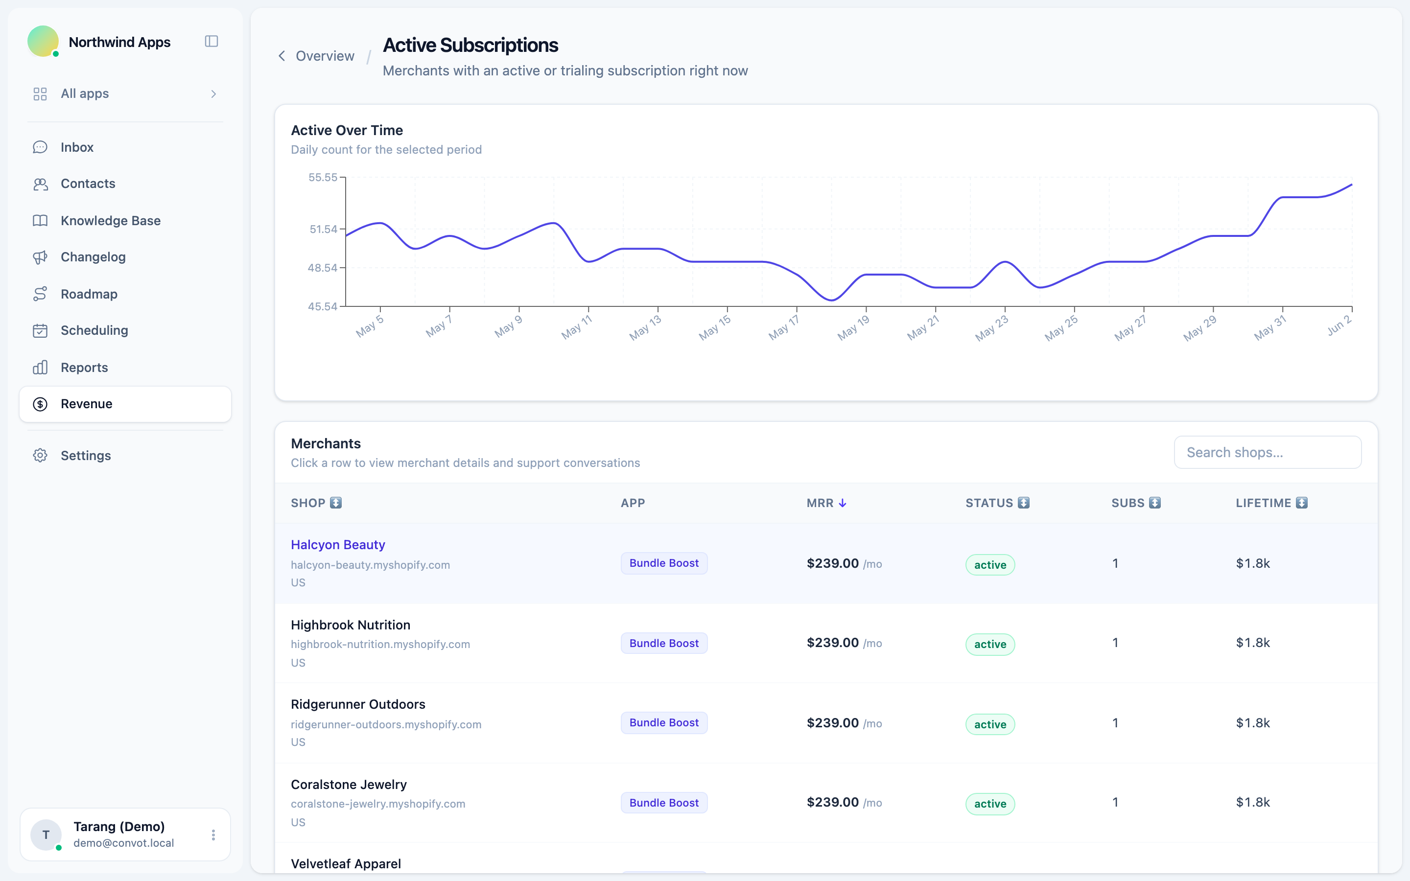The width and height of the screenshot is (1410, 881).
Task: Click the Northwind Apps logo avatar
Action: pyautogui.click(x=43, y=42)
